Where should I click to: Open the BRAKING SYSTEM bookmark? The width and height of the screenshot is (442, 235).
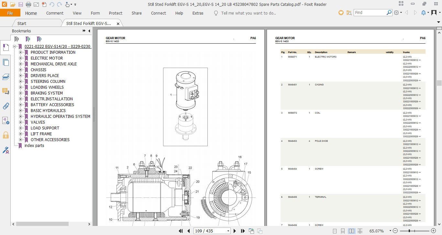(47, 93)
